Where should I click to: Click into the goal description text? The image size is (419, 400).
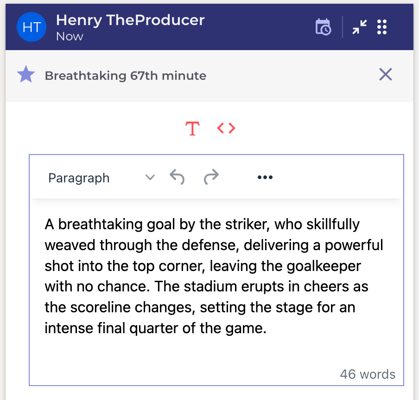pyautogui.click(x=214, y=276)
